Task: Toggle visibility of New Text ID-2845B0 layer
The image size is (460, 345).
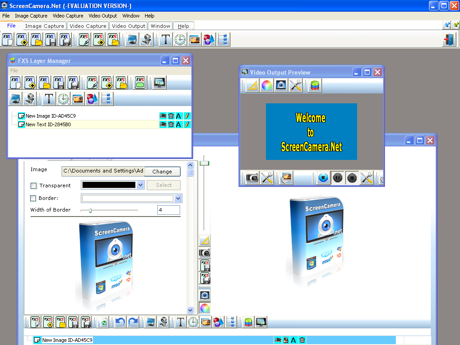Action: tap(163, 124)
